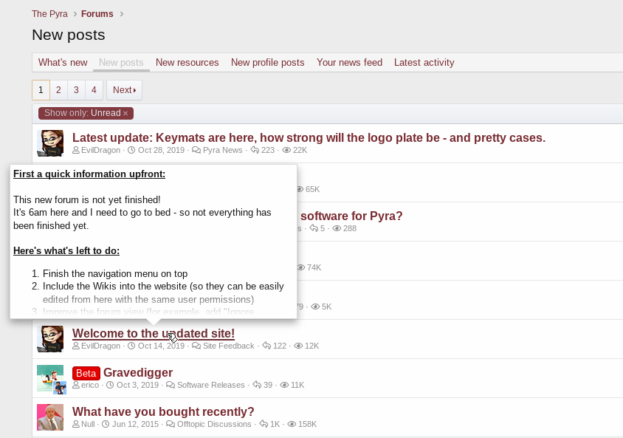Open the New resources tab
623x438 pixels.
187,63
